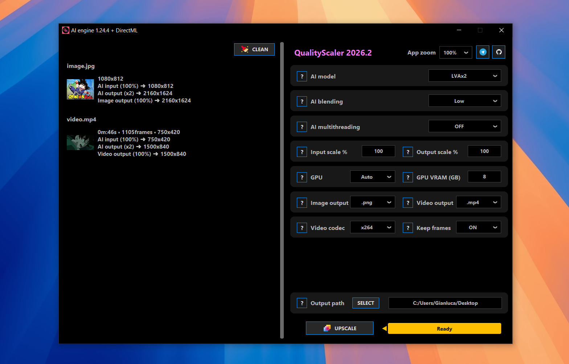
Task: Click the CLEAN button
Action: click(x=254, y=49)
